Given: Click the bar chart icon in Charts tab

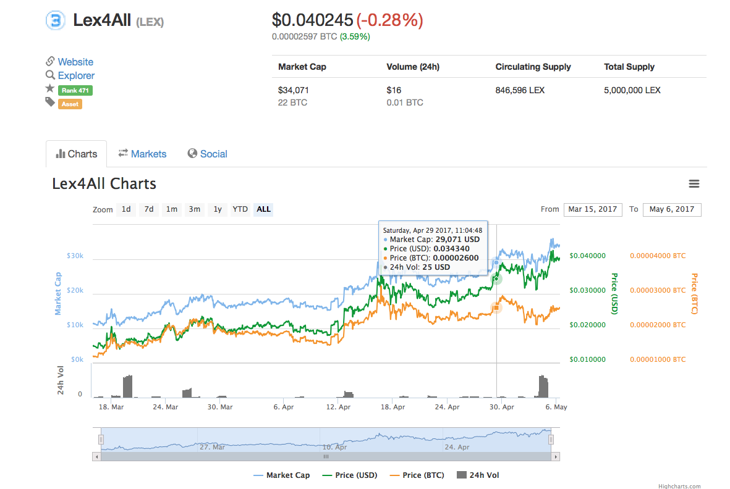Looking at the screenshot, I should pyautogui.click(x=61, y=154).
